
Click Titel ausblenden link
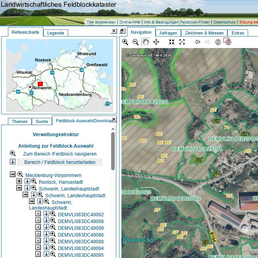pos(101,22)
